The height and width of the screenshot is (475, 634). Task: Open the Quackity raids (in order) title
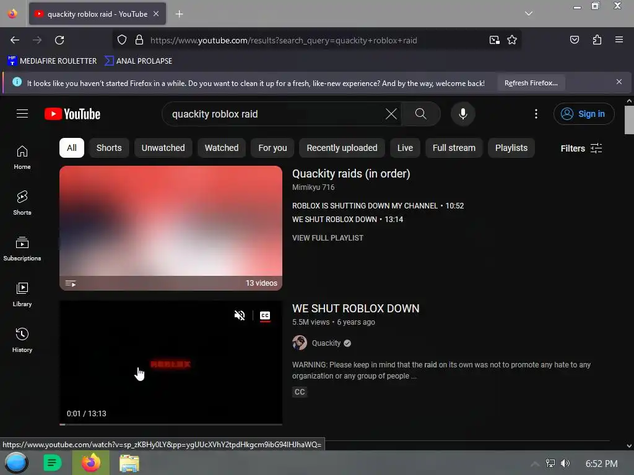click(x=351, y=174)
